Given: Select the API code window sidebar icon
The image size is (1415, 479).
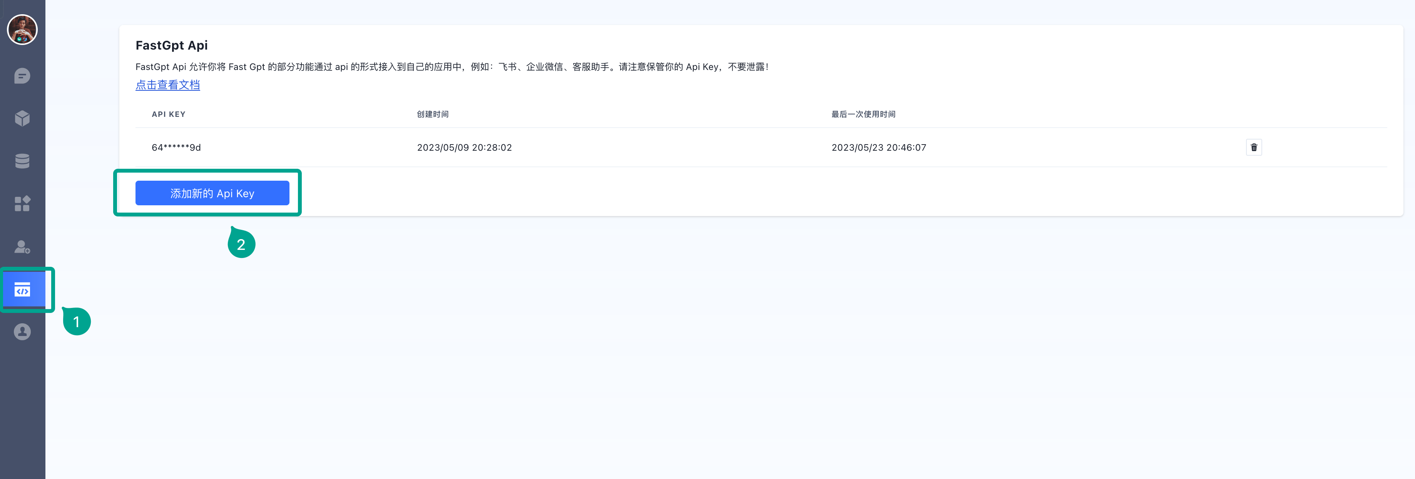Looking at the screenshot, I should [23, 289].
